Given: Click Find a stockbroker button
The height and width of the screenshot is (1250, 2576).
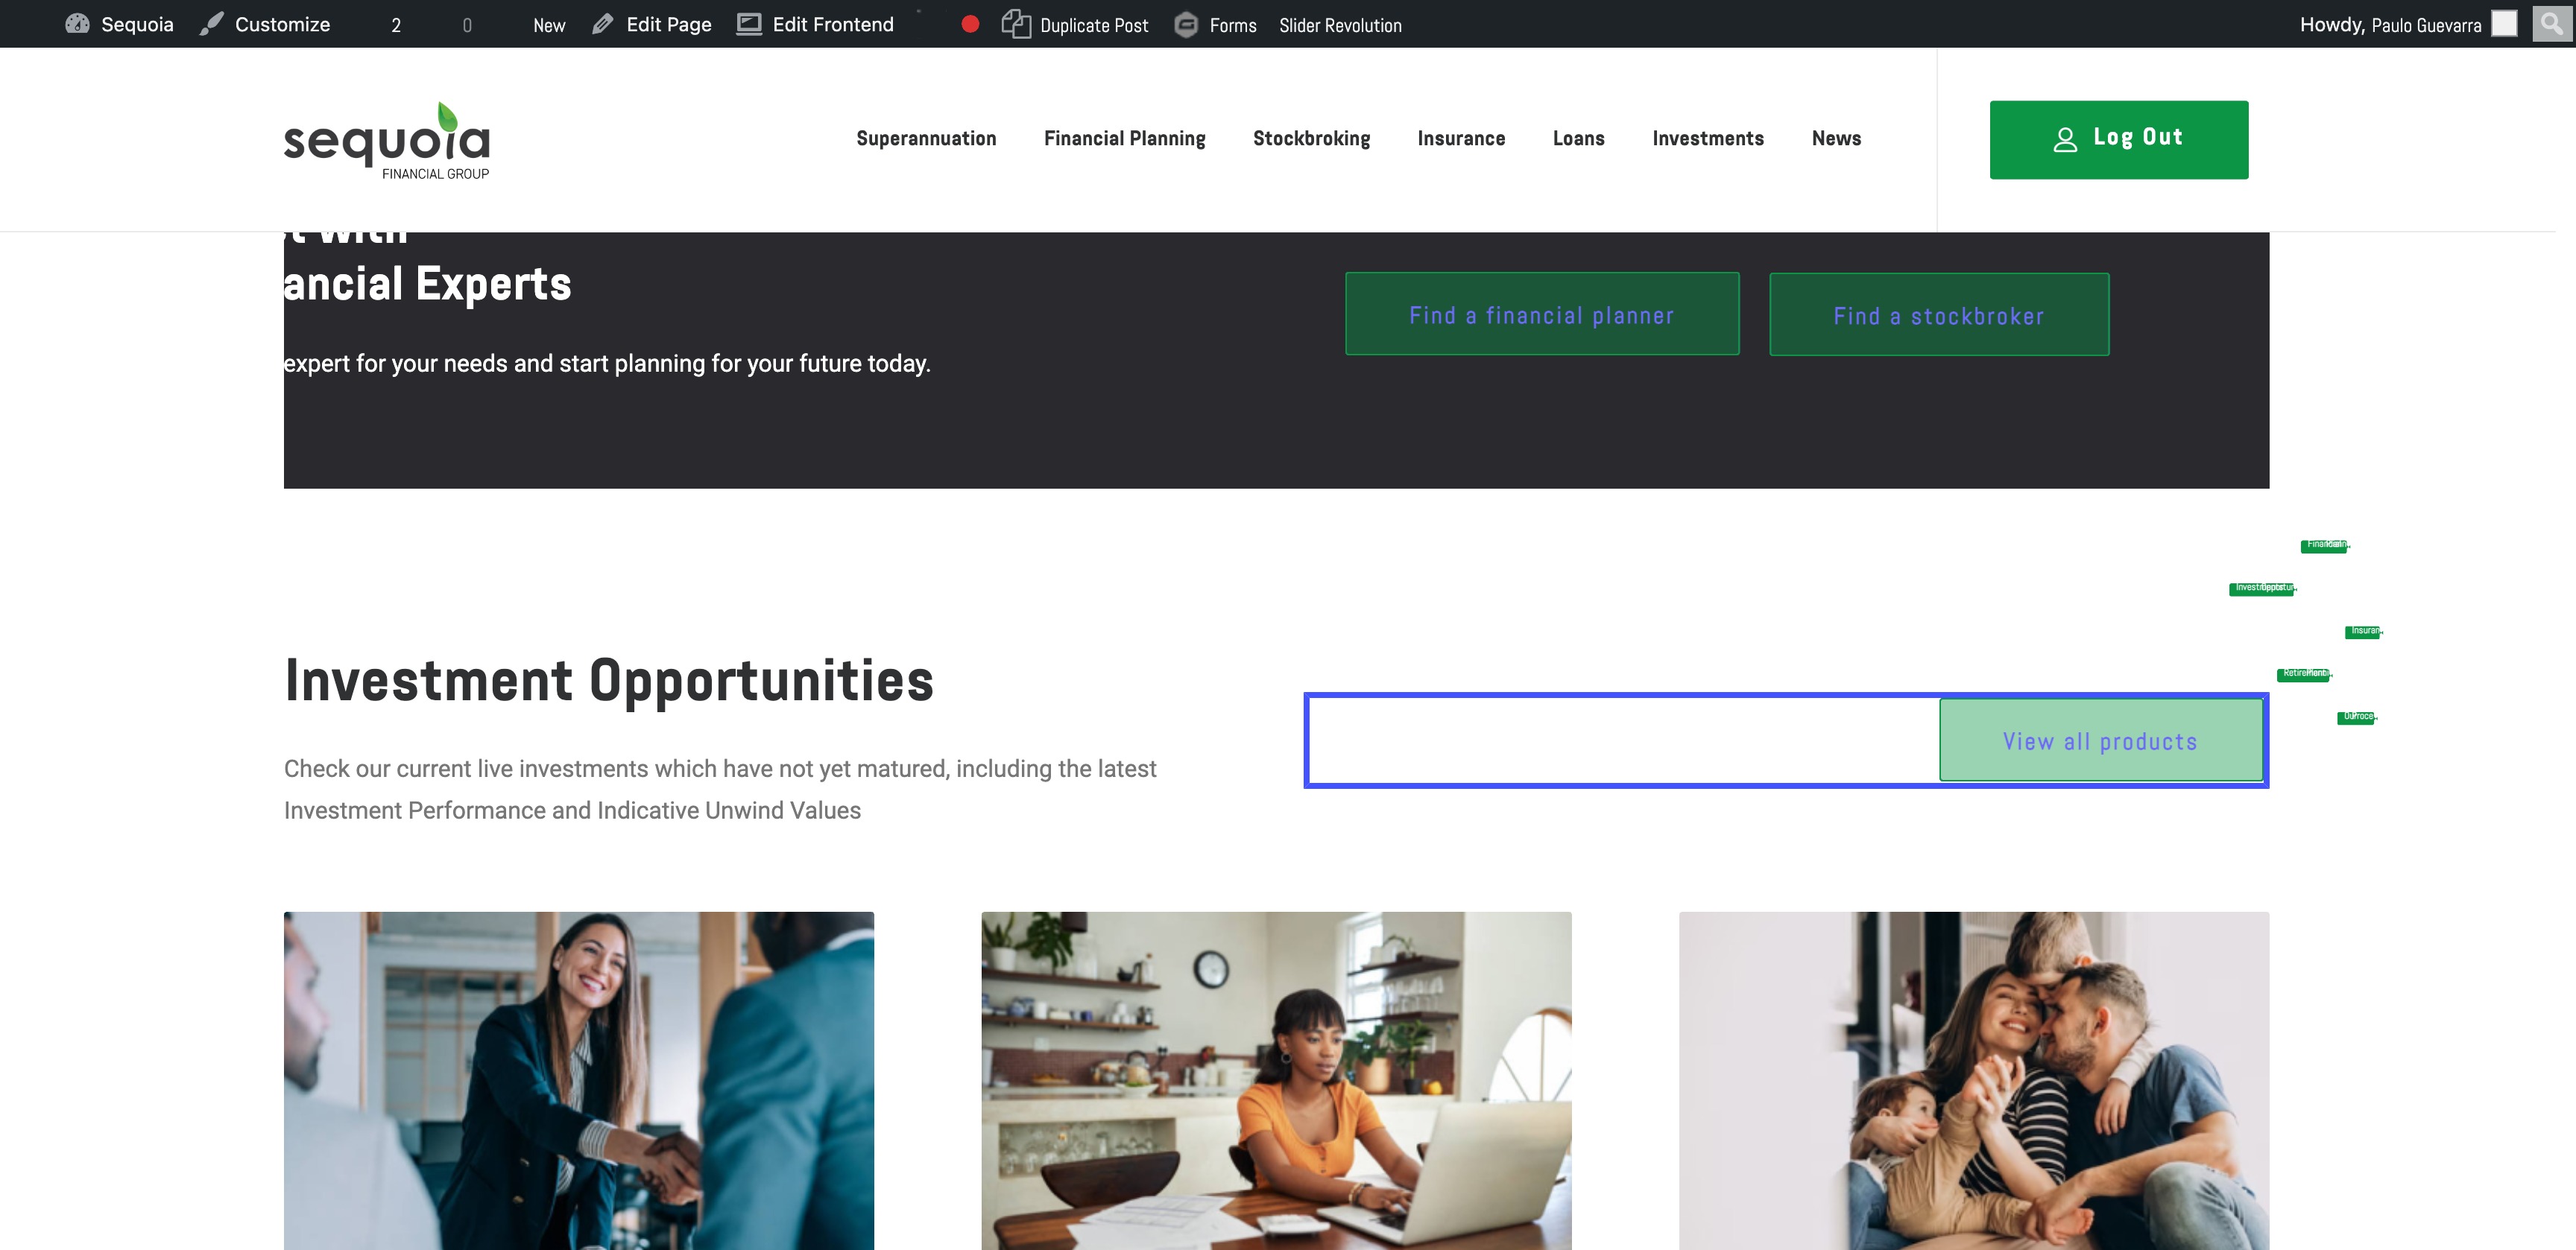Looking at the screenshot, I should 1939,315.
